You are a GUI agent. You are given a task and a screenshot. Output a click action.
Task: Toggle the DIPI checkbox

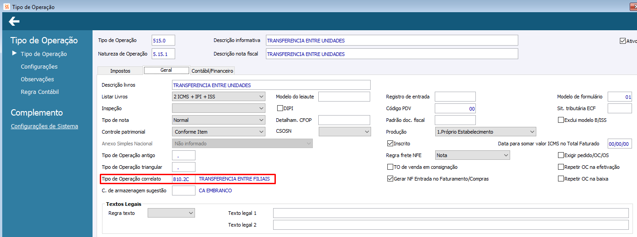[280, 108]
